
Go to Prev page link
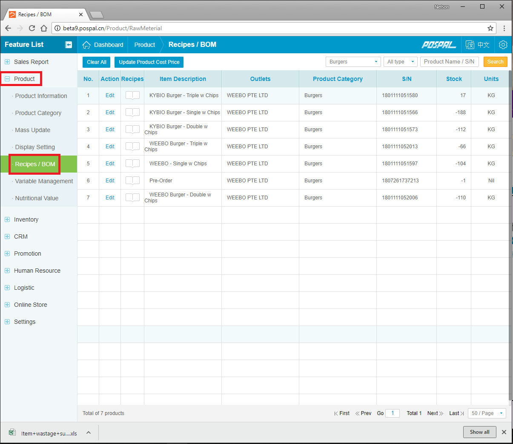363,413
